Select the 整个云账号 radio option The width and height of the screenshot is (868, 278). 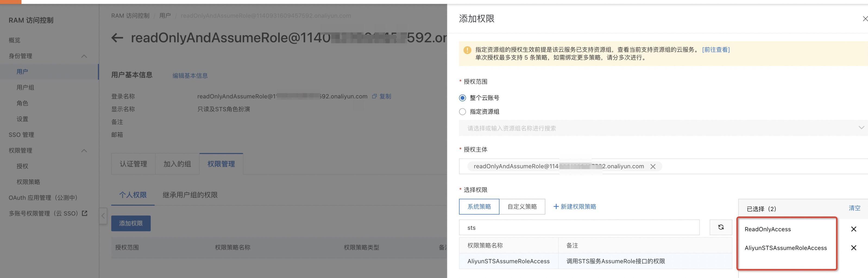click(x=463, y=98)
